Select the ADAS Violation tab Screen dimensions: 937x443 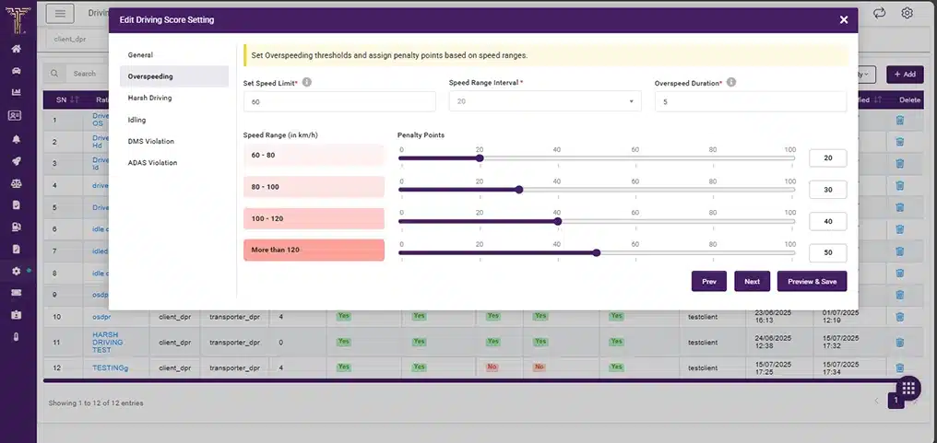tap(153, 163)
